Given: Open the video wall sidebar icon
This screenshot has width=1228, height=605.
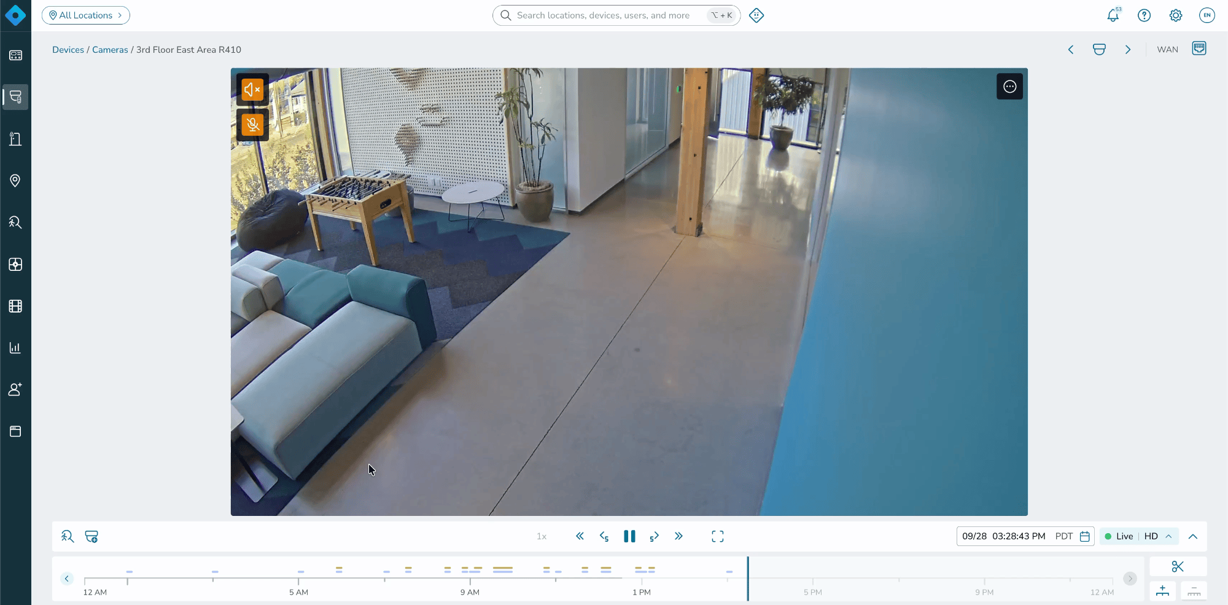Looking at the screenshot, I should [x=15, y=264].
